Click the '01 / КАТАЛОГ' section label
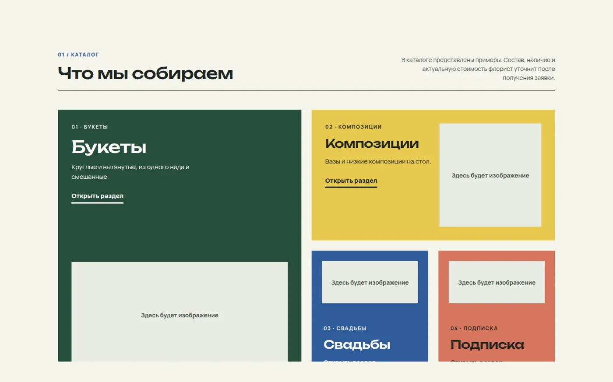The image size is (613, 382). tap(78, 55)
